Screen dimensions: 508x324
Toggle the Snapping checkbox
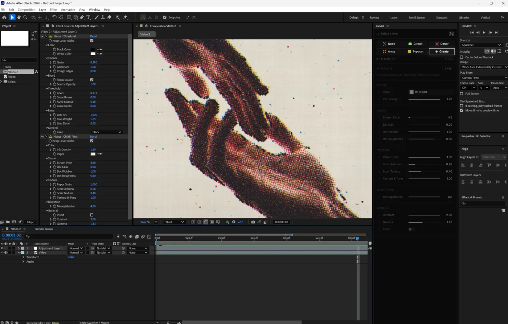tap(165, 17)
